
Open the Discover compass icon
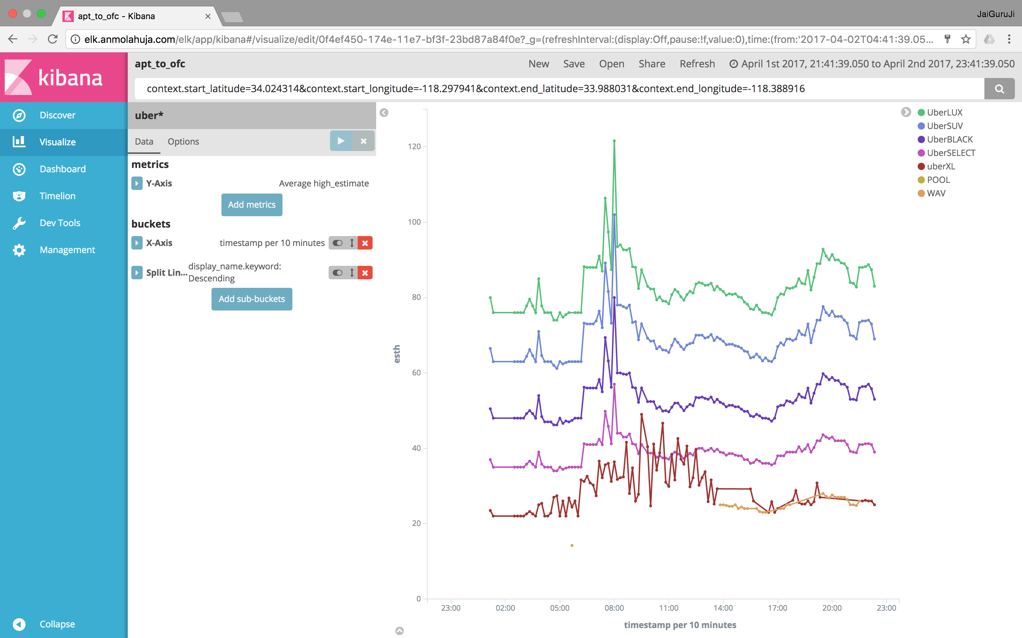(19, 115)
